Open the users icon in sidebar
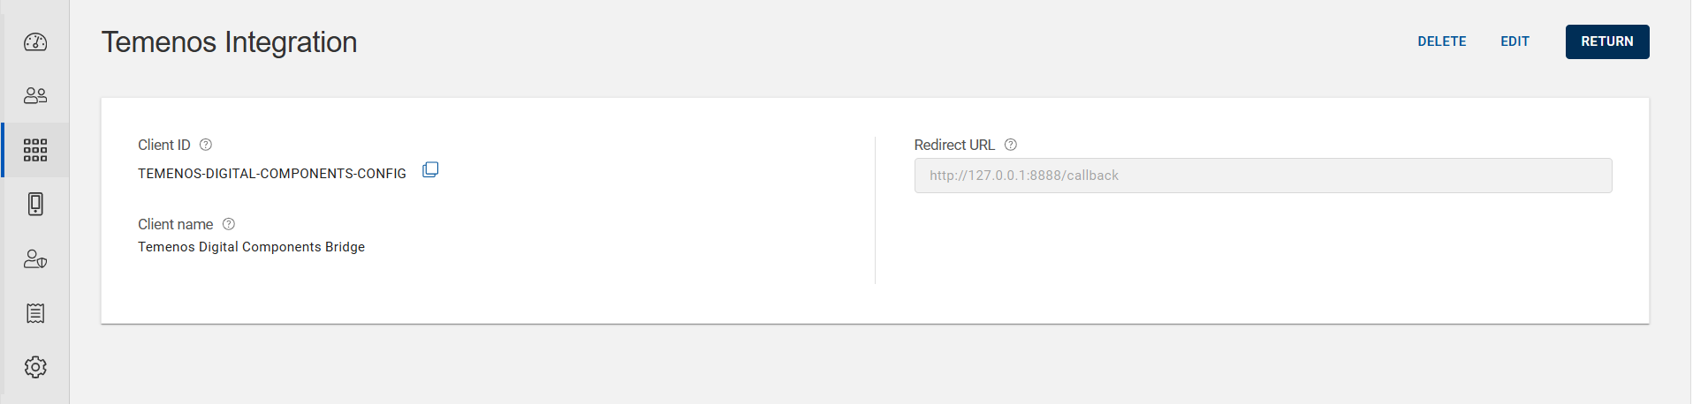The image size is (1693, 404). [x=35, y=95]
